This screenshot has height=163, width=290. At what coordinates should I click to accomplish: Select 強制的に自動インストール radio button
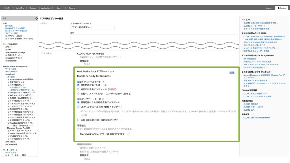pyautogui.click(x=78, y=85)
